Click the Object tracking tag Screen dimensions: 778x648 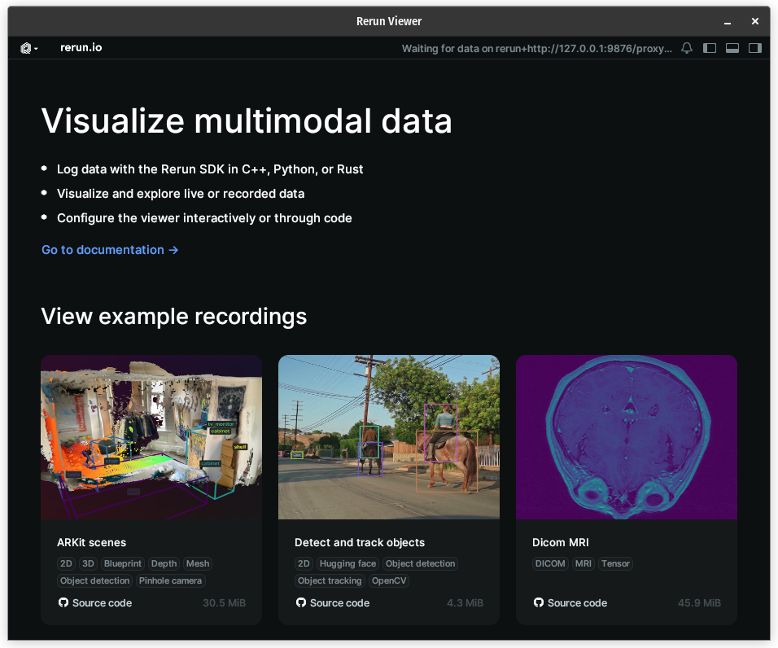click(330, 580)
